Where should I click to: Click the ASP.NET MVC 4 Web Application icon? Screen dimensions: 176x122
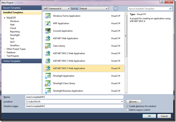pos(48,68)
